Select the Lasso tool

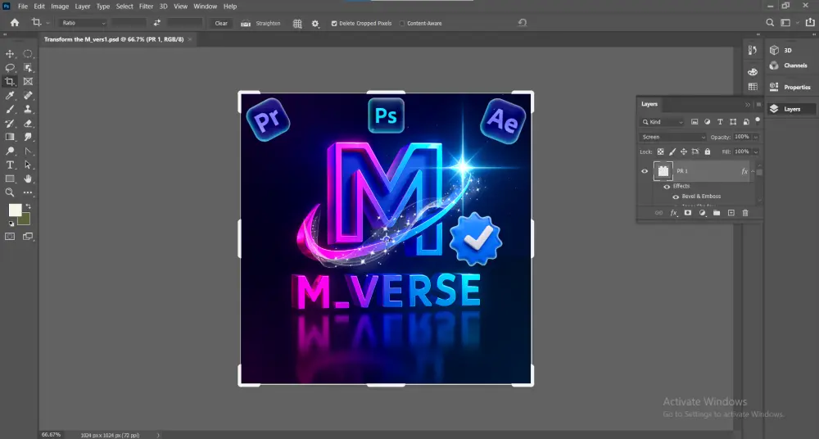(11, 68)
